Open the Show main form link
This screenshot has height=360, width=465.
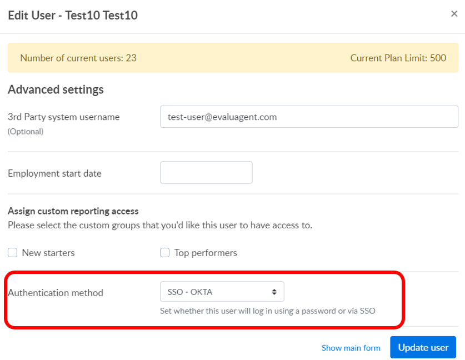(351, 348)
